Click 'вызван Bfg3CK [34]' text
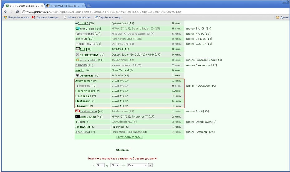 click(x=198, y=28)
